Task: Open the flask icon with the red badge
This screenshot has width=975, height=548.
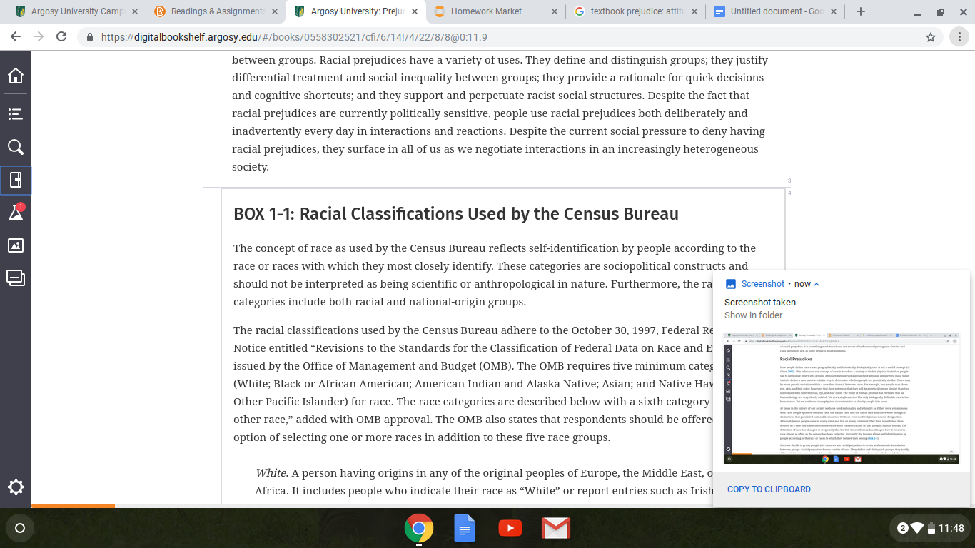Action: [x=16, y=212]
